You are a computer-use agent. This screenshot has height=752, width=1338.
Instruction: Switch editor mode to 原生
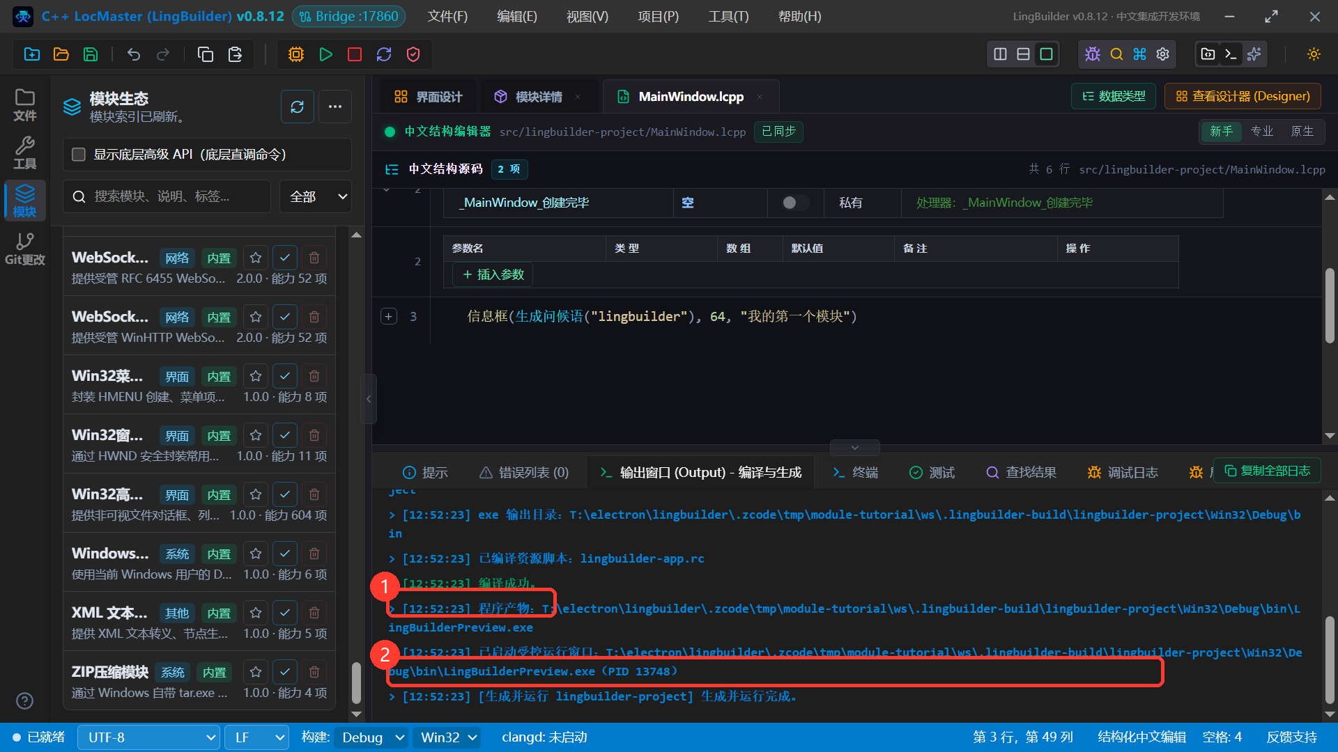pos(1302,132)
